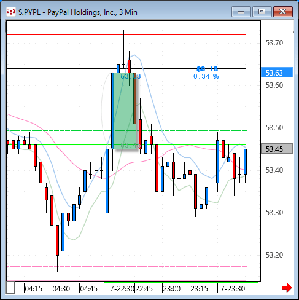
Task: Click the 04:30 time axis label
Action: tap(61, 289)
